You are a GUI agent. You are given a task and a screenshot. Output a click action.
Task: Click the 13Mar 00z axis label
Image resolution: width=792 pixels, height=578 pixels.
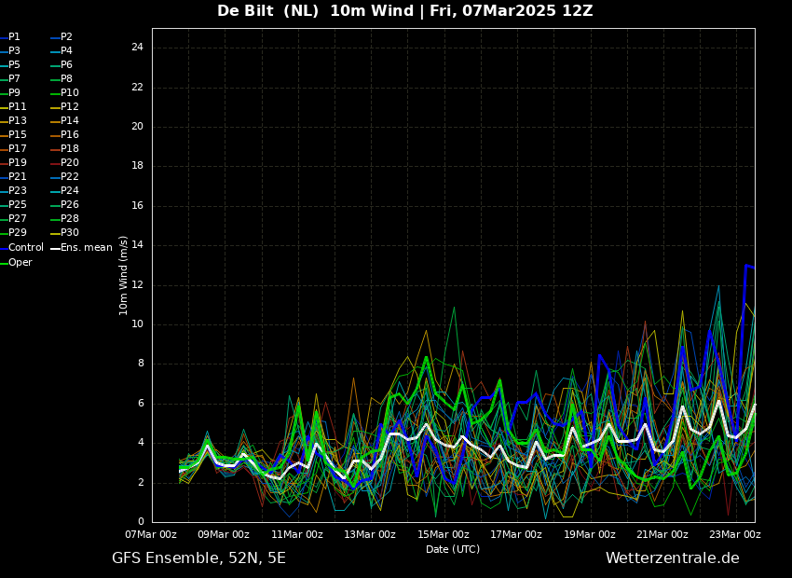[x=370, y=534]
